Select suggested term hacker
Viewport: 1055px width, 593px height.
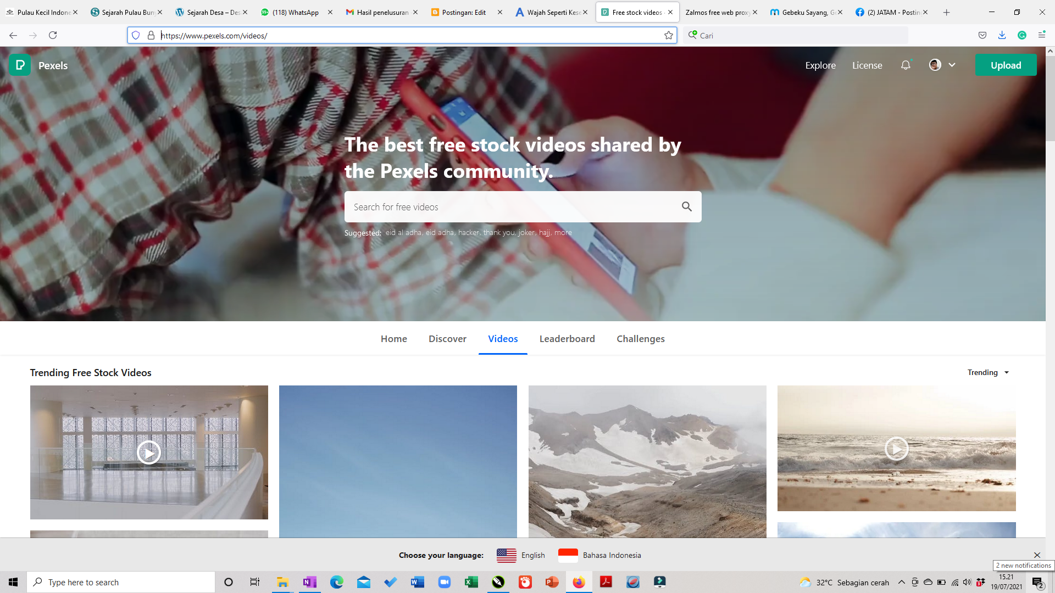[469, 232]
